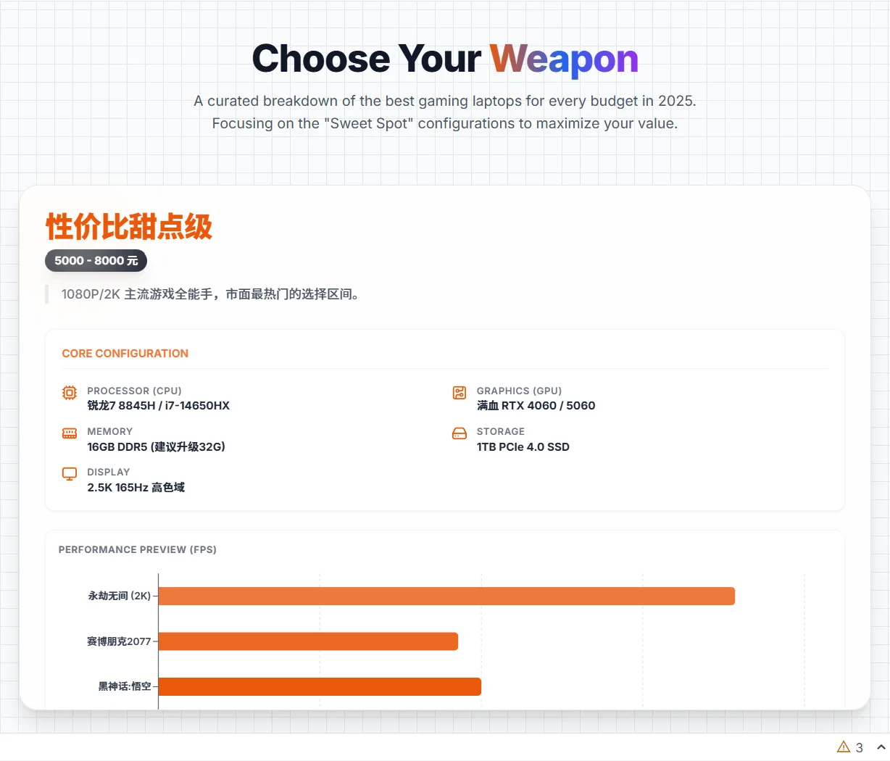The image size is (890, 761).
Task: Click the 16GB DDR5 memory spec text
Action: tap(157, 446)
